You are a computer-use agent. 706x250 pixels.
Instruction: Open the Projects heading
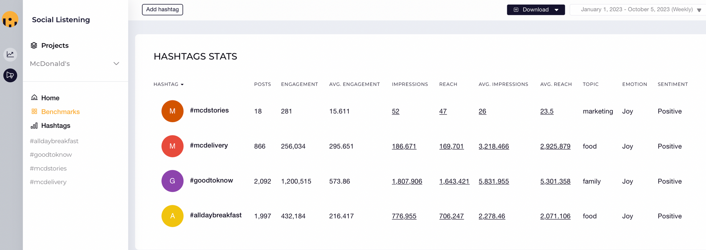pyautogui.click(x=55, y=45)
